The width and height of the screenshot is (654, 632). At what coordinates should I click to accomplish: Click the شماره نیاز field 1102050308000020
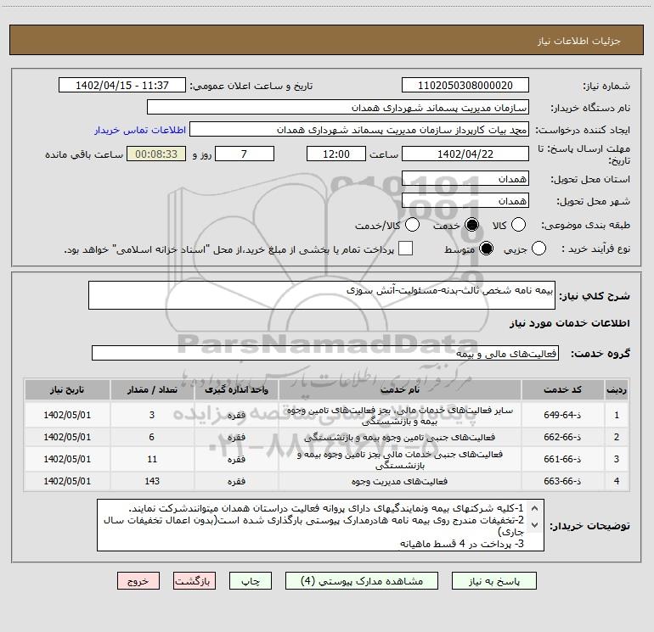(465, 86)
